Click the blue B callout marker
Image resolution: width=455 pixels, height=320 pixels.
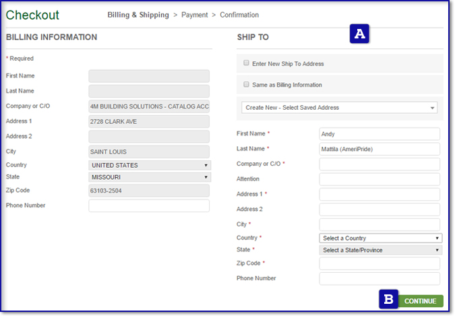pos(388,299)
